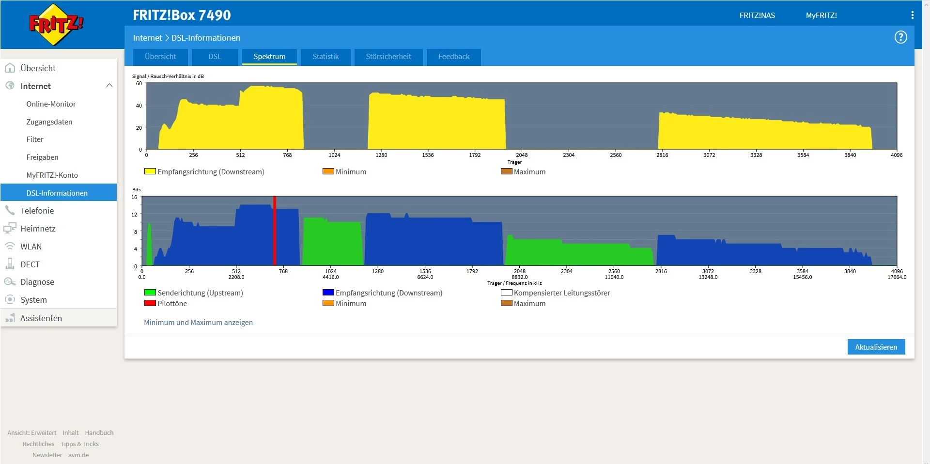Click the red Pilottöne legend swatch
This screenshot has height=464, width=930.
(x=150, y=303)
